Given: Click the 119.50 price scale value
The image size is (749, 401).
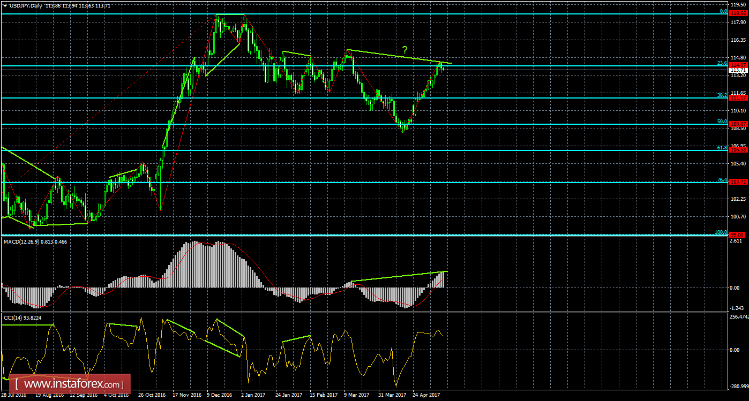Looking at the screenshot, I should 738,4.
